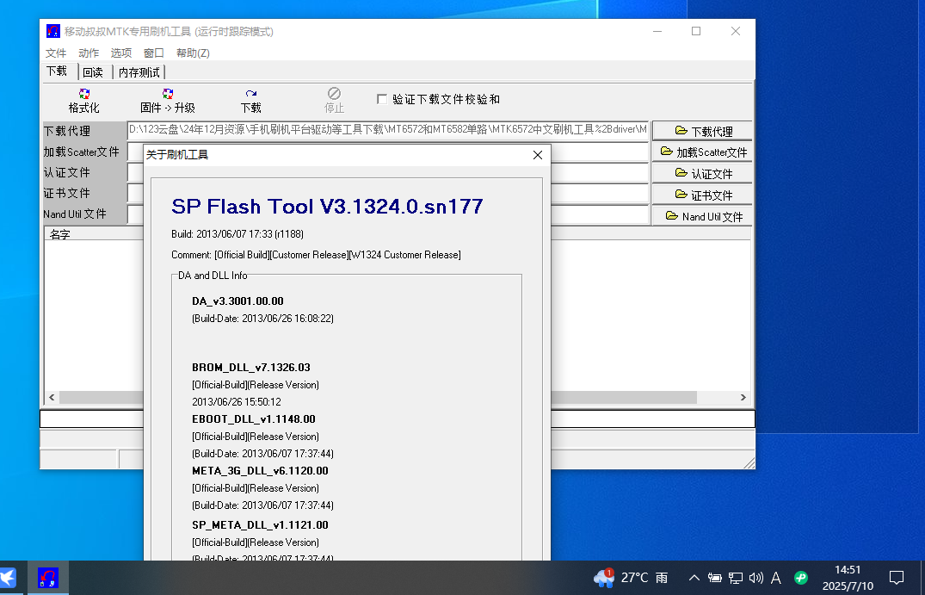This screenshot has width=925, height=595.
Task: Click the disabled Stop (停止) icon
Action: (334, 94)
